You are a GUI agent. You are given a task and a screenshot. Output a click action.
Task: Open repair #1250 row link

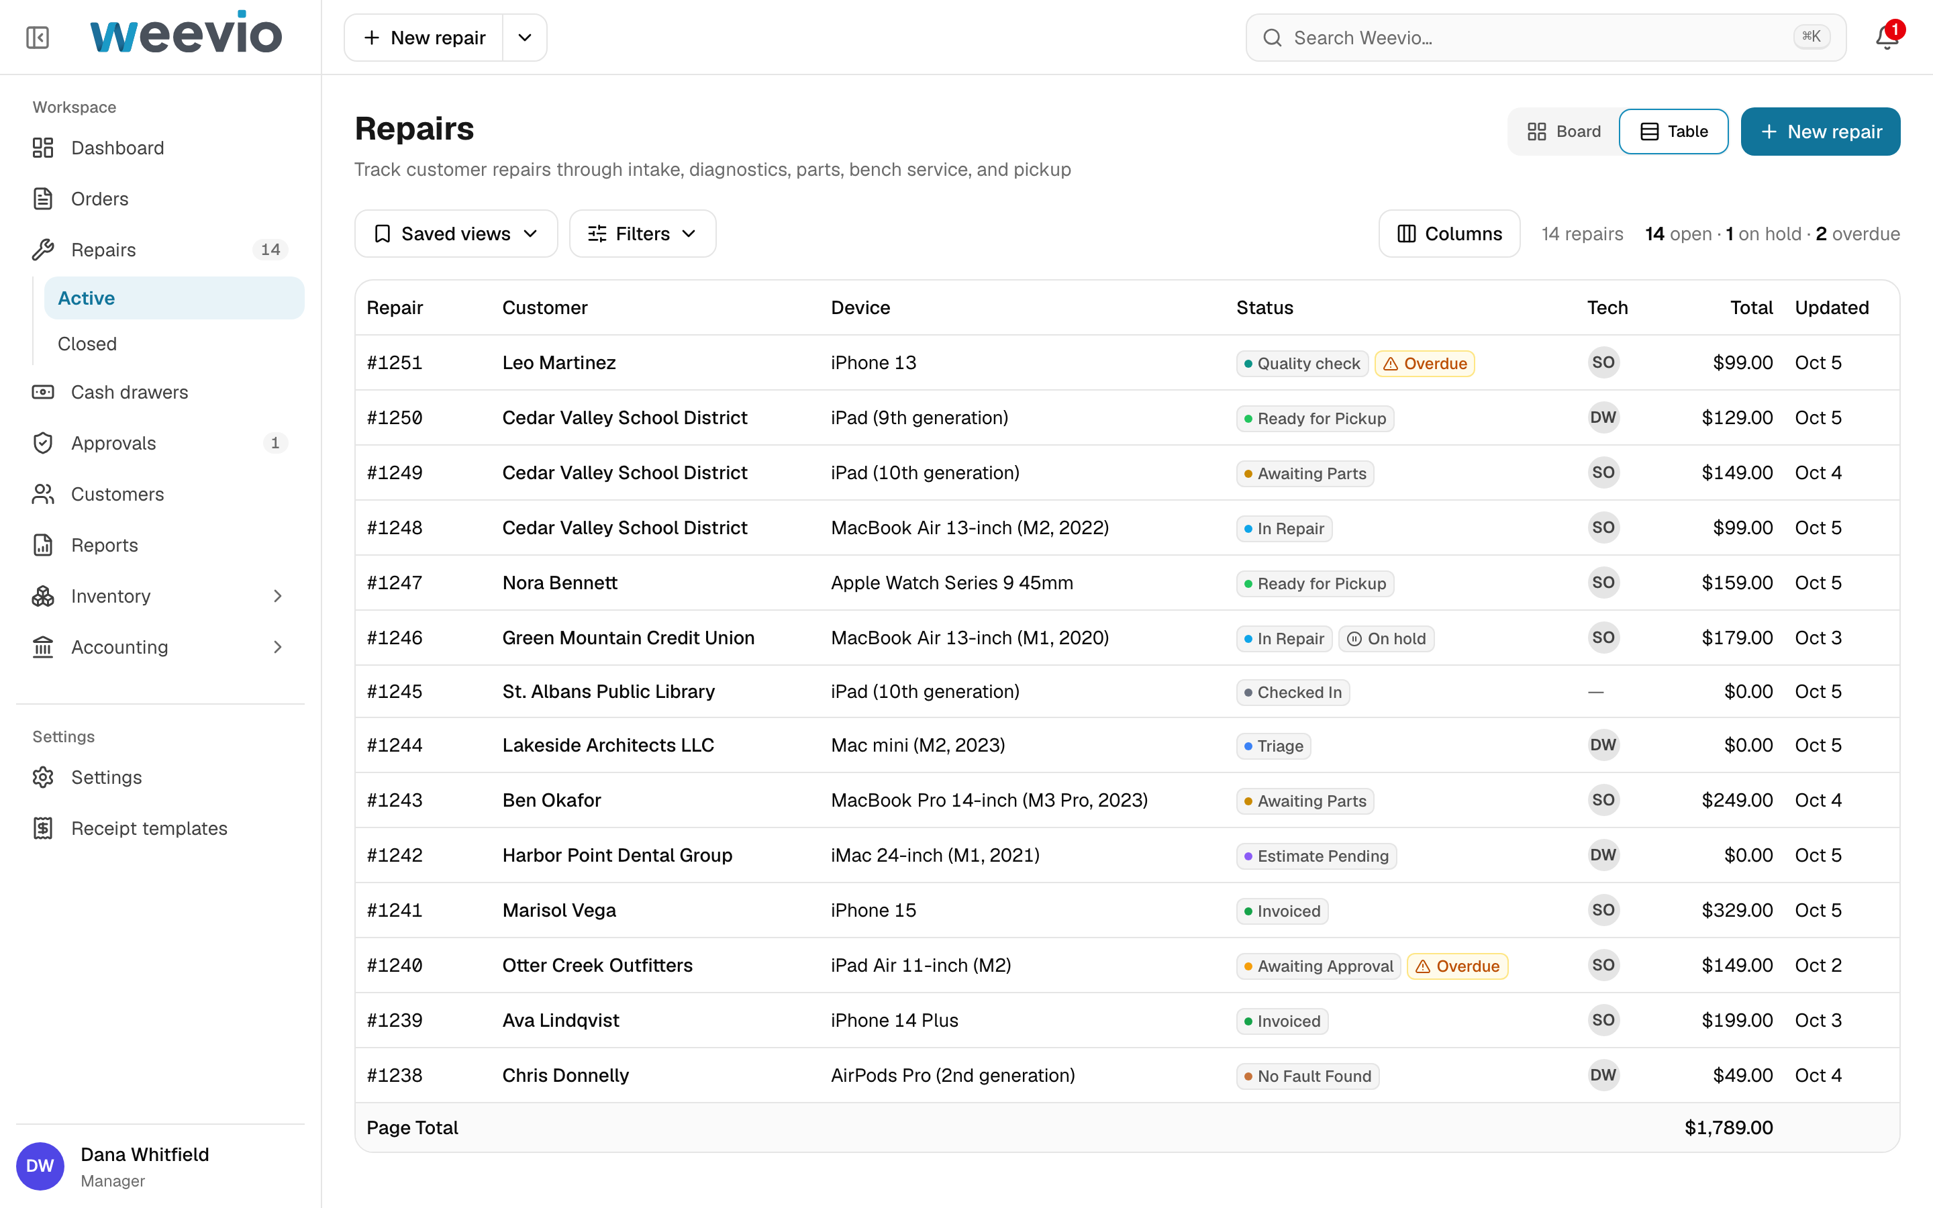click(395, 418)
